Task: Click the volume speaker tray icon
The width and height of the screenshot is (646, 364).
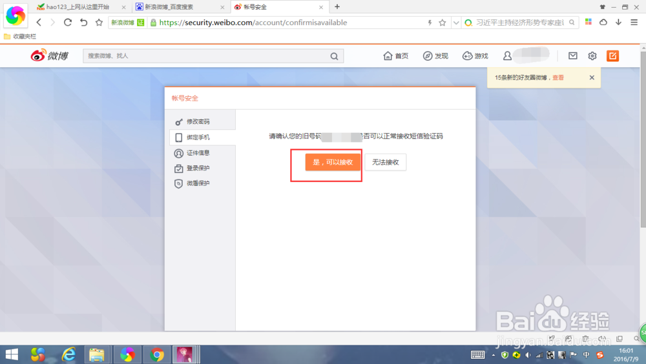Action: point(528,355)
